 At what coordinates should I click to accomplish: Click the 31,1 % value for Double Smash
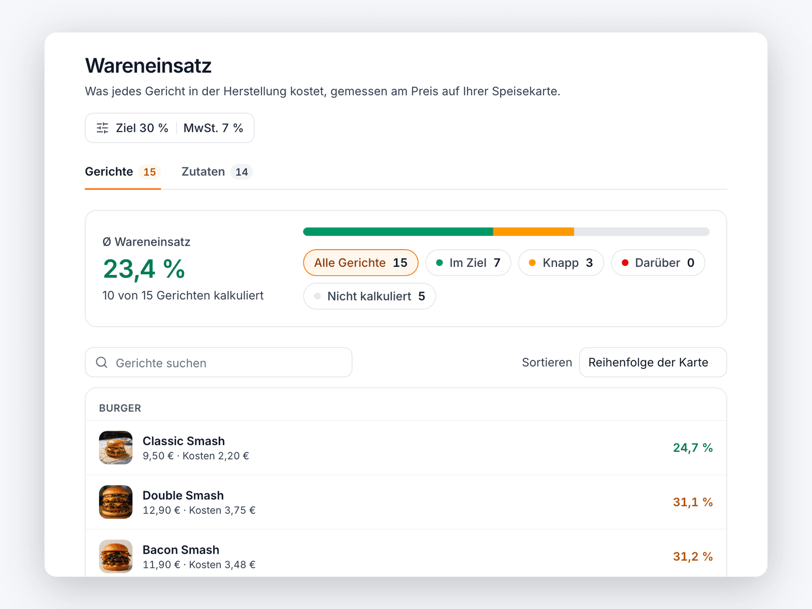coord(693,502)
